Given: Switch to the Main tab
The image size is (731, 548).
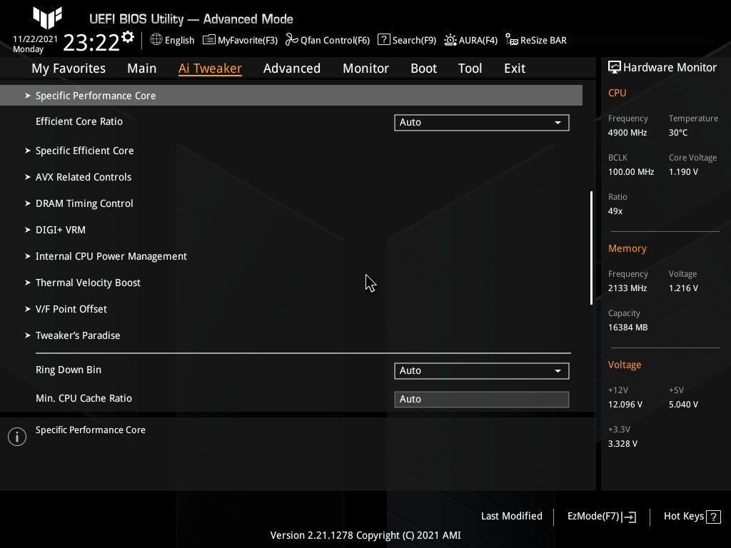Looking at the screenshot, I should [142, 68].
